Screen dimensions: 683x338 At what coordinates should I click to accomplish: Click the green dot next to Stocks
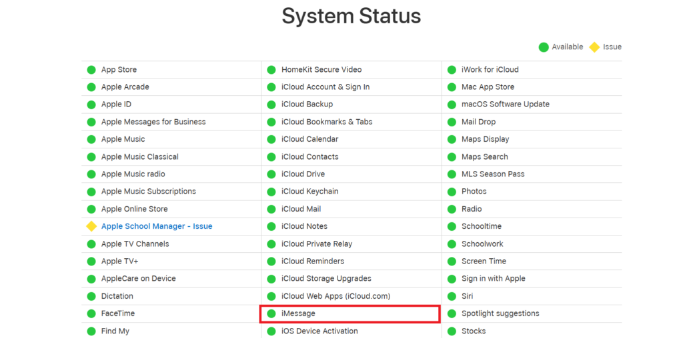coord(452,331)
